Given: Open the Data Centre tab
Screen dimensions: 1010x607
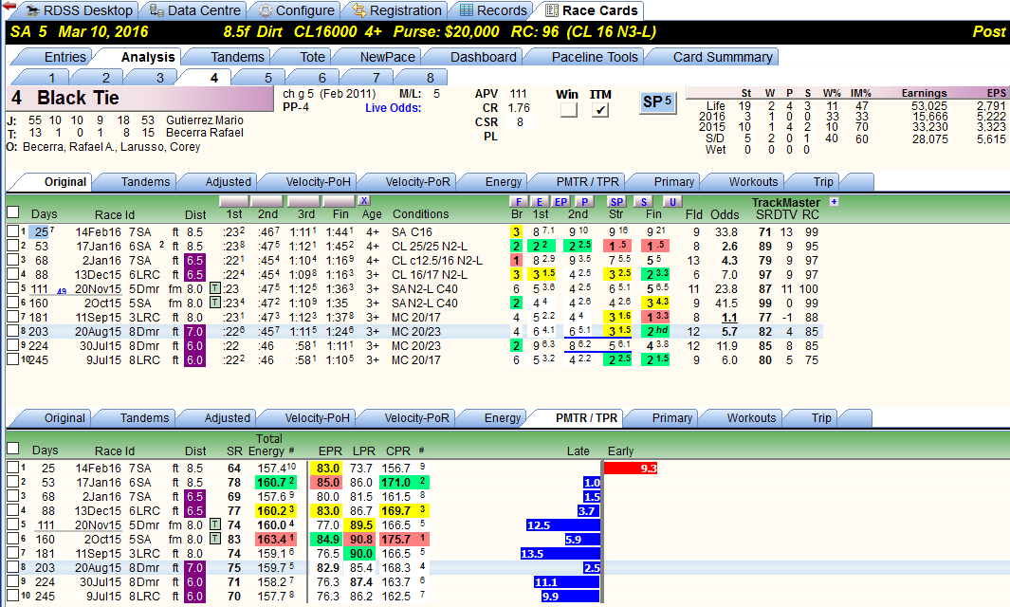Looking at the screenshot, I should [x=195, y=11].
